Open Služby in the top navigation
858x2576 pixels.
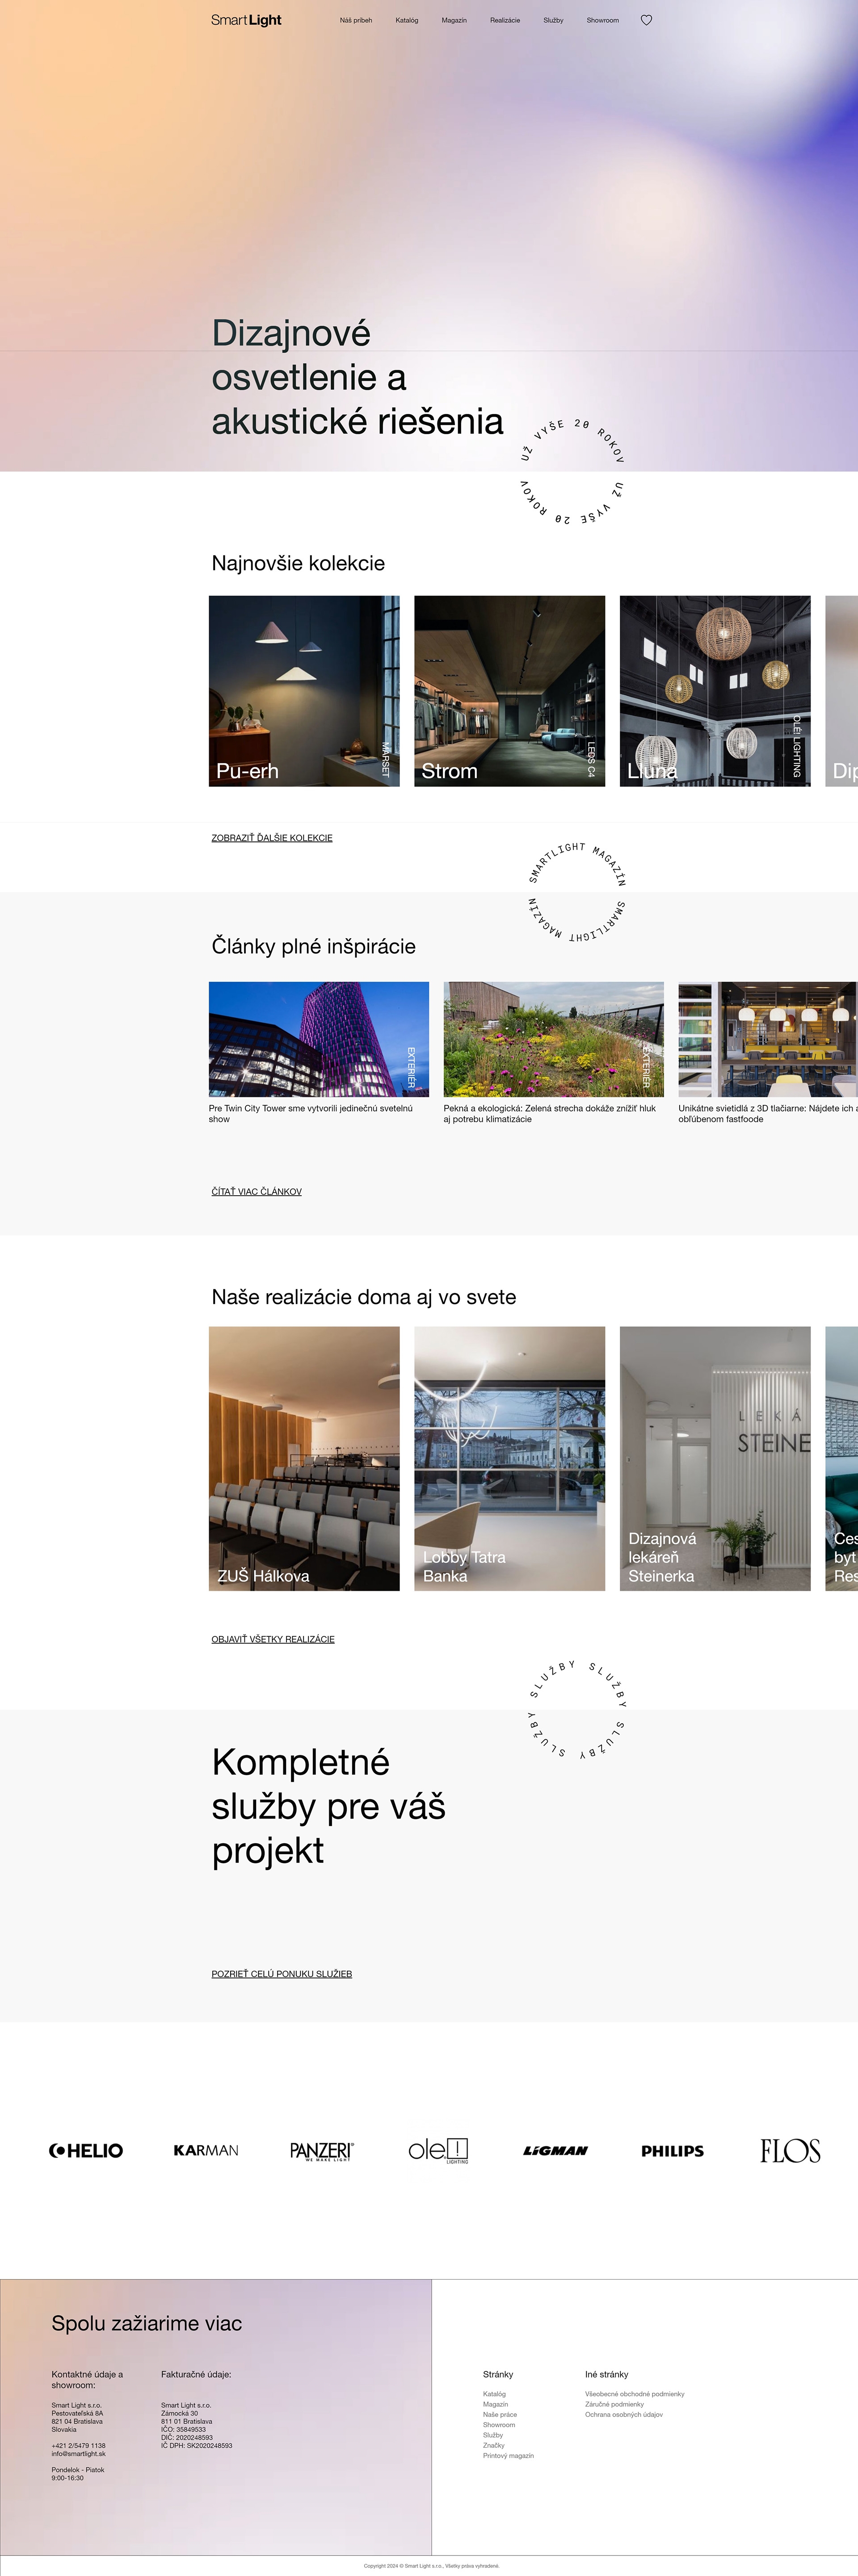pyautogui.click(x=553, y=20)
